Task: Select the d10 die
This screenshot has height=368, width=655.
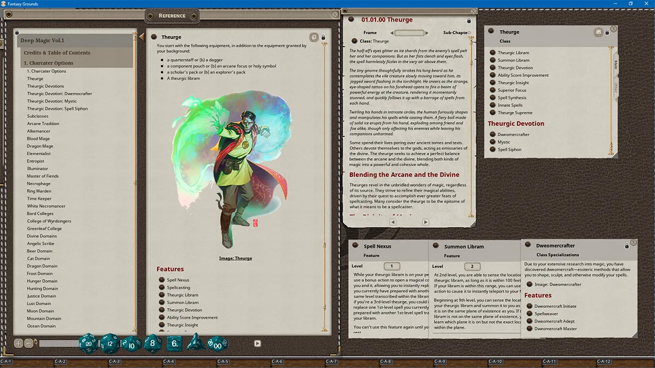Action: [x=132, y=345]
